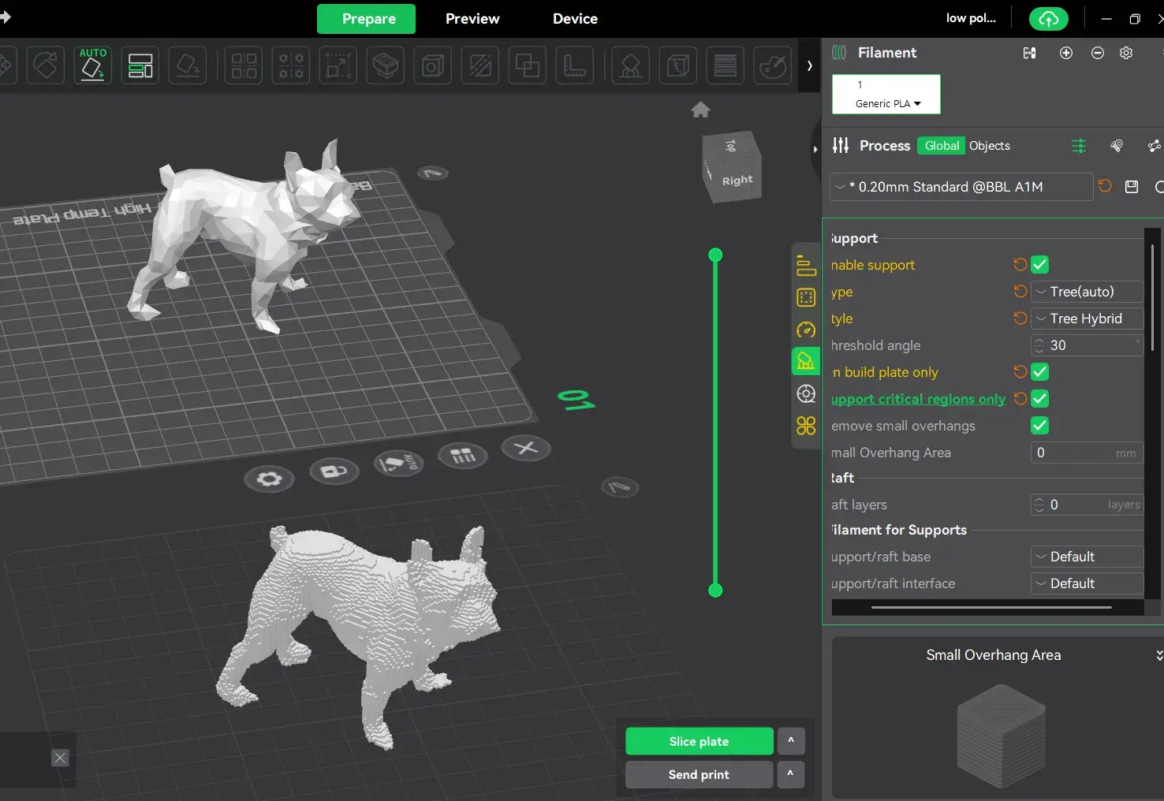Click the plate lock icon
1164x801 pixels.
[x=334, y=471]
